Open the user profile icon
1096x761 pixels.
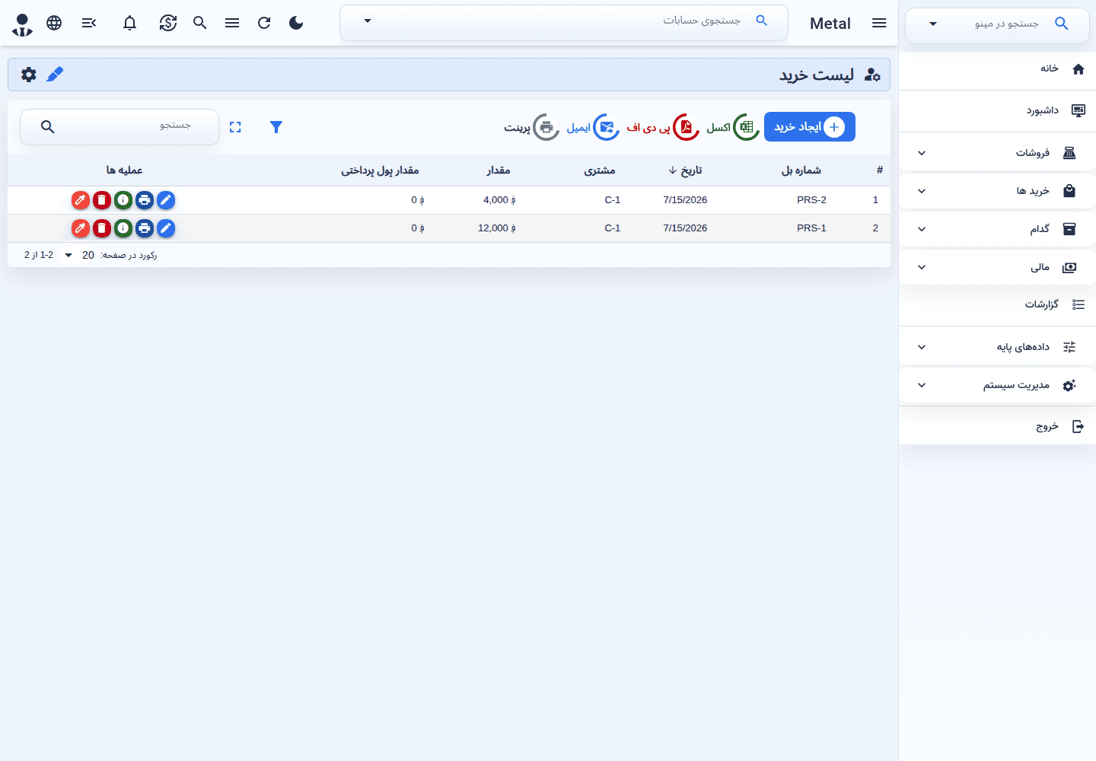[x=23, y=24]
